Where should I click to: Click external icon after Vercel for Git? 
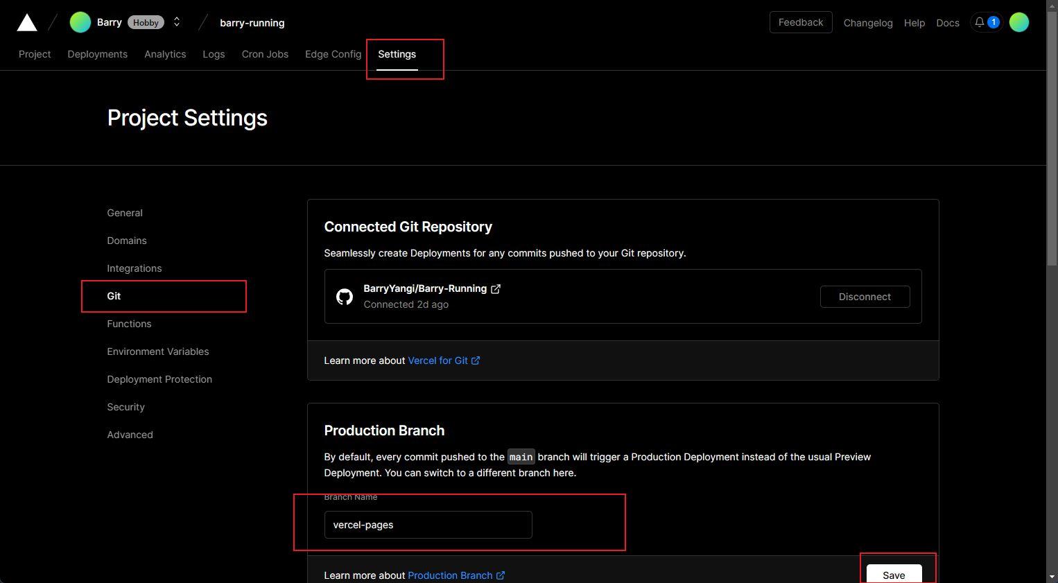tap(476, 360)
